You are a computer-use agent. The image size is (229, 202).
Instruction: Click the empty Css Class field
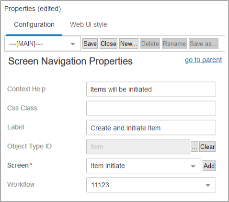[151, 108]
